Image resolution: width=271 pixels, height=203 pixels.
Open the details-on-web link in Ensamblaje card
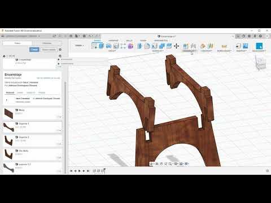point(49,78)
